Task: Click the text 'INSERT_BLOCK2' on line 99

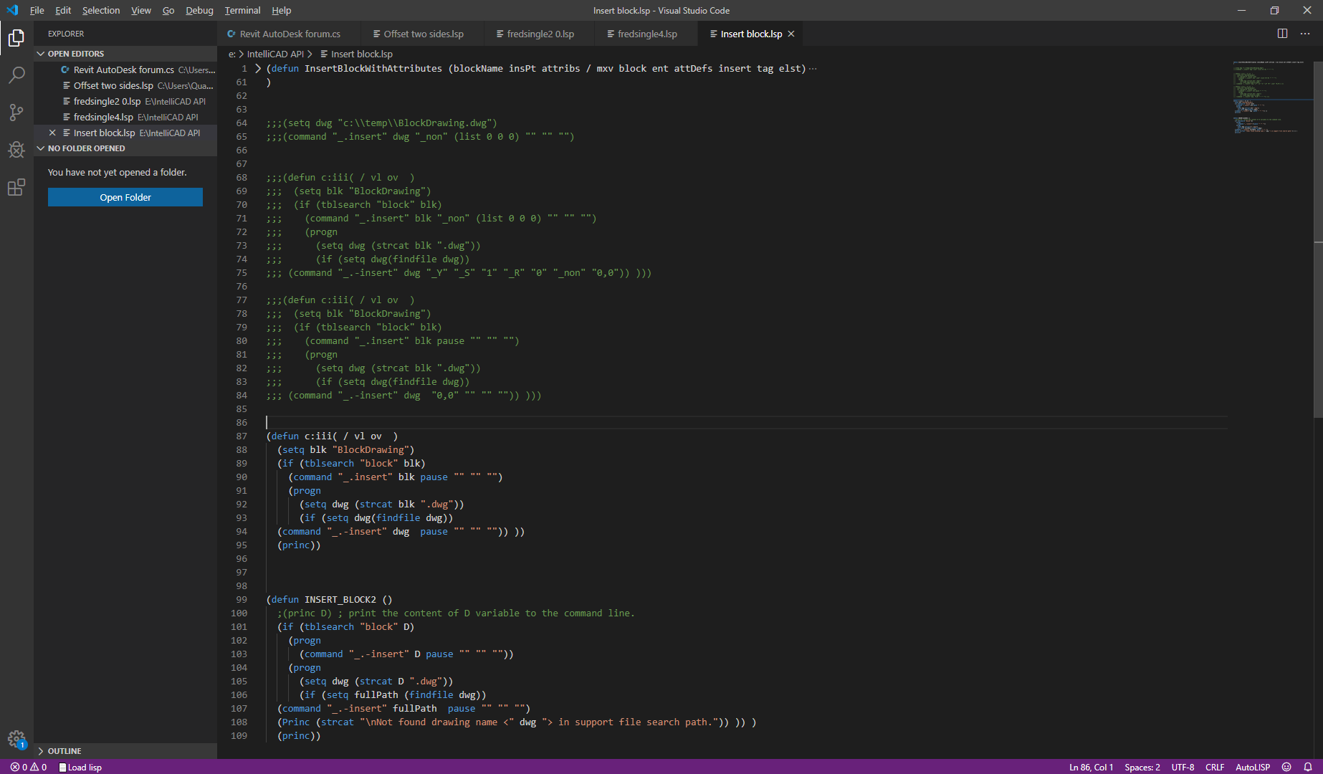Action: (340, 599)
